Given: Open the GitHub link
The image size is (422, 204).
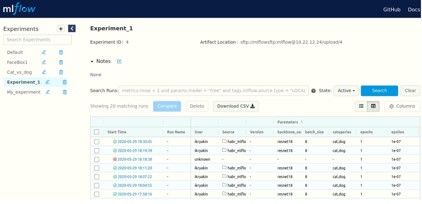Looking at the screenshot, I should coord(392,10).
